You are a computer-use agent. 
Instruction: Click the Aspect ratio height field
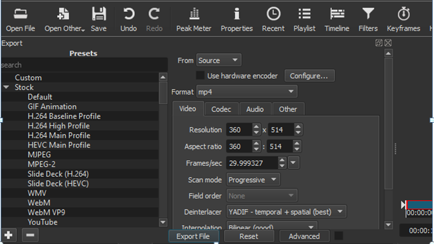[281, 146]
